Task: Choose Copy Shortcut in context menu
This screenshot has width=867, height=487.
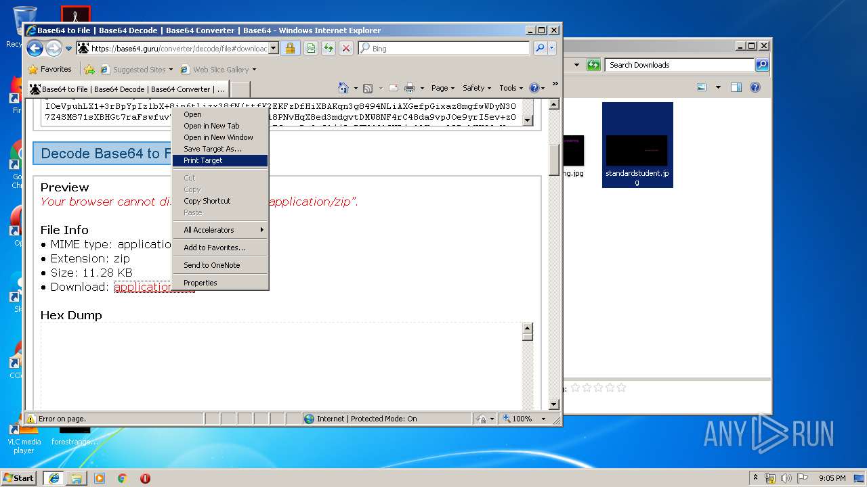Action: (x=220, y=201)
